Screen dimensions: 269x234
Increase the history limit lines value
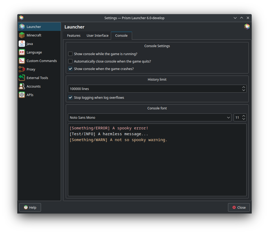(244, 87)
